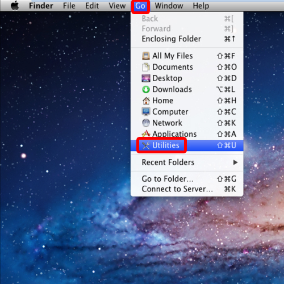This screenshot has width=284, height=284.
Task: Click the All My Files icon
Action: (146, 56)
